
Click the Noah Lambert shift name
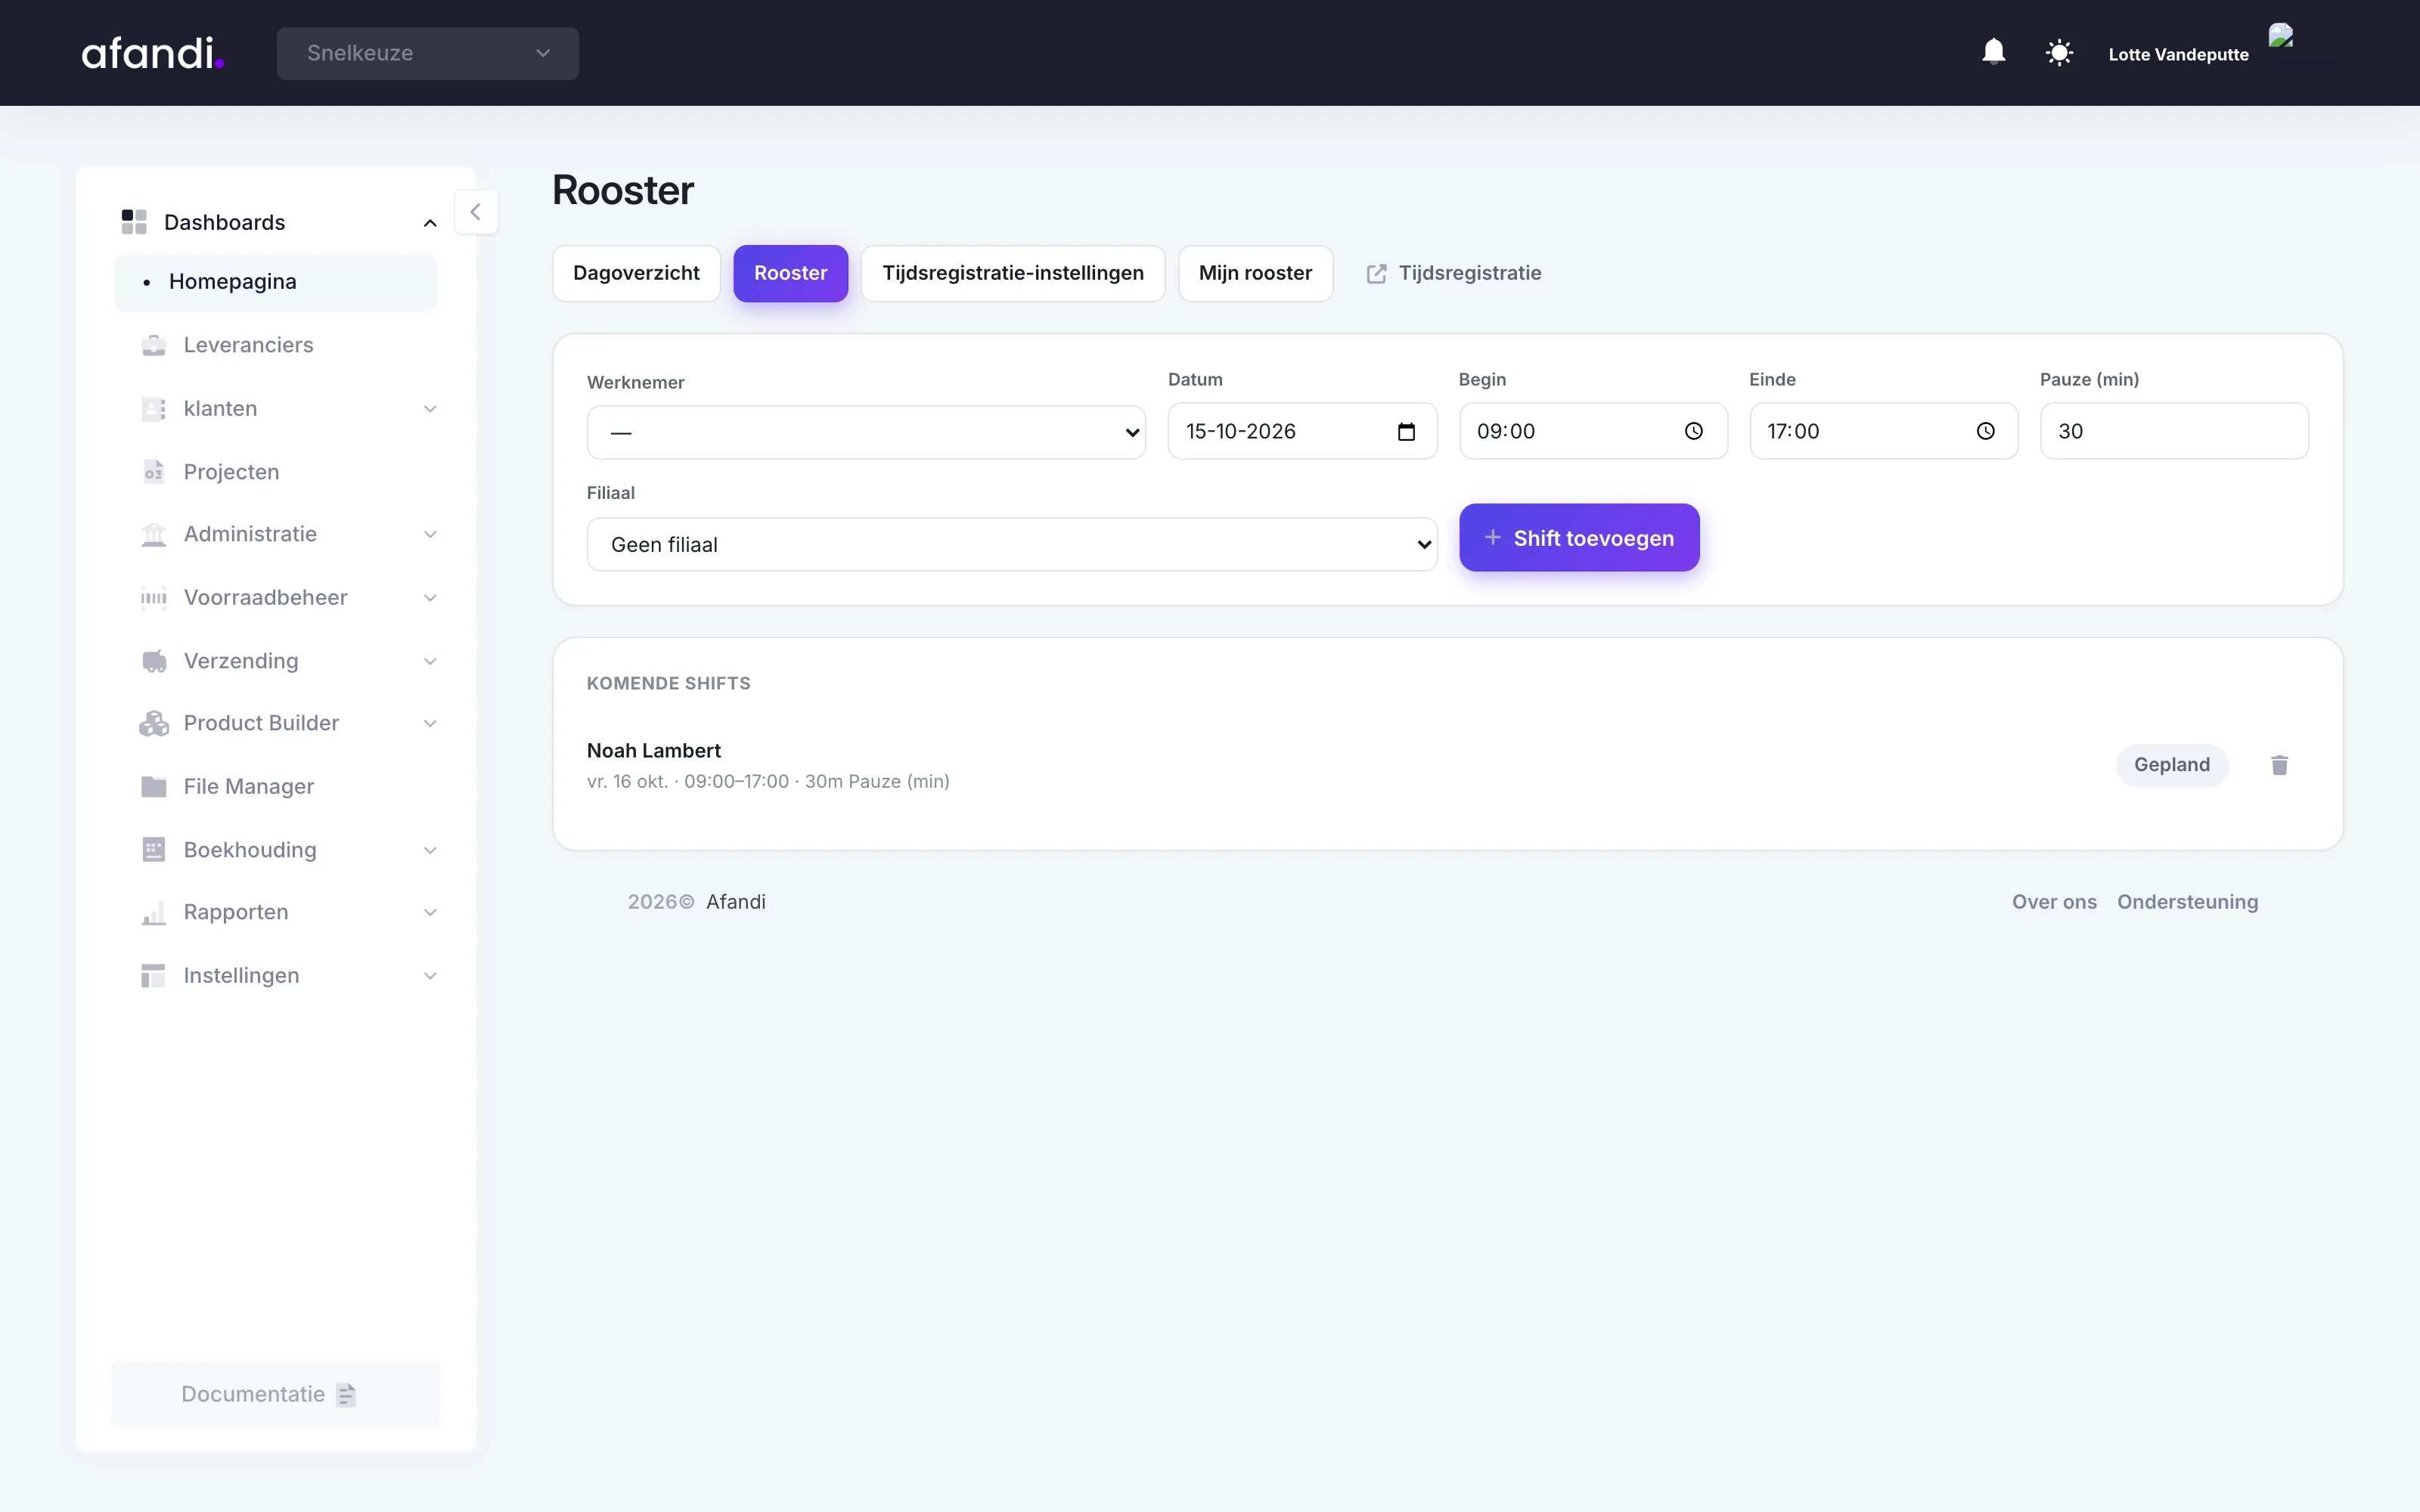[x=654, y=751]
